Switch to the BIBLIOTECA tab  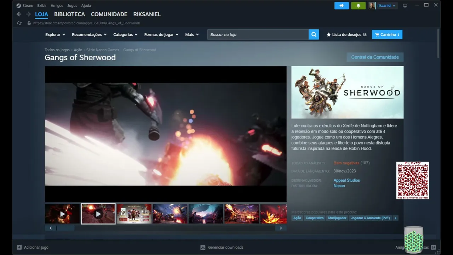coord(69,15)
